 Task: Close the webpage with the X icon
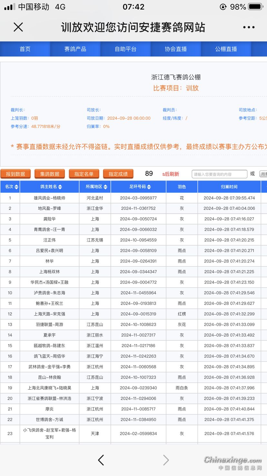click(18, 27)
